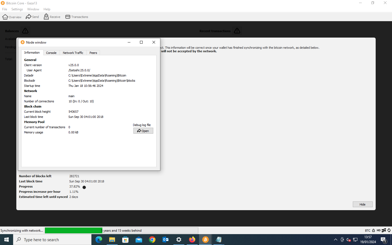
Task: Click the taskbar search box
Action: [x=52, y=240]
